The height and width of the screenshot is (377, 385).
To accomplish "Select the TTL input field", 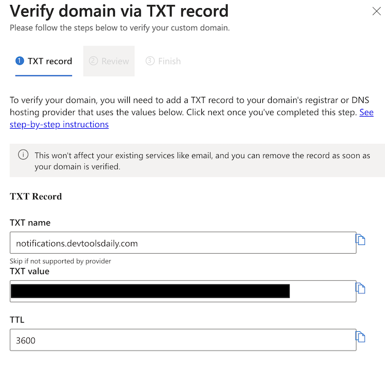I will pos(183,340).
